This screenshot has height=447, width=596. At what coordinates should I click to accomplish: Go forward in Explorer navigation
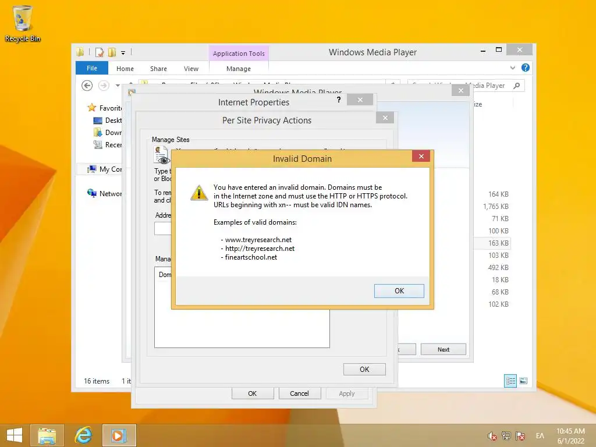point(104,86)
